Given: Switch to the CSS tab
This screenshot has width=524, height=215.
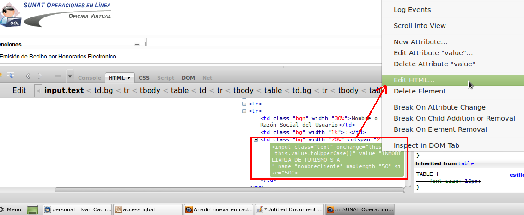Looking at the screenshot, I should pyautogui.click(x=144, y=77).
